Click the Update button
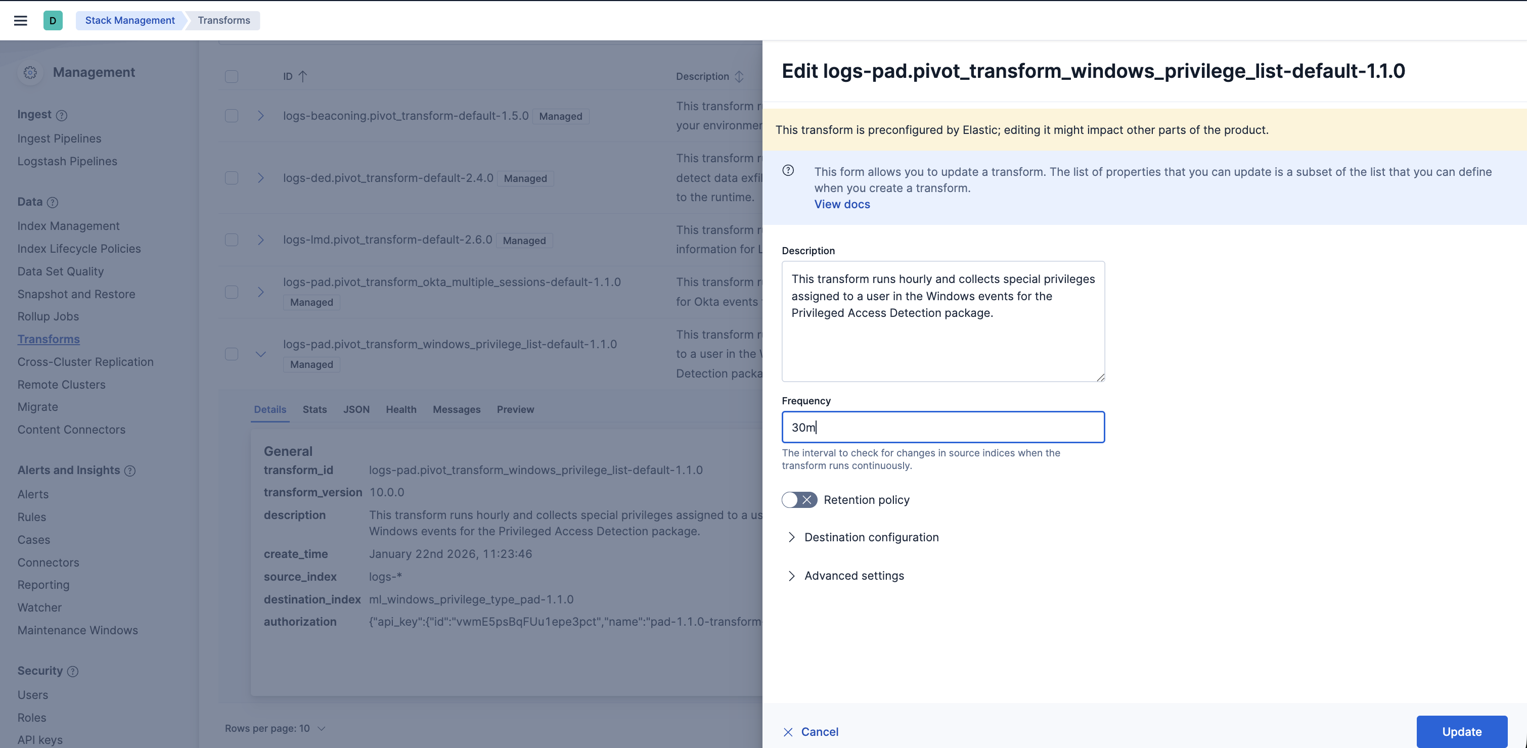The height and width of the screenshot is (748, 1527). (x=1462, y=731)
